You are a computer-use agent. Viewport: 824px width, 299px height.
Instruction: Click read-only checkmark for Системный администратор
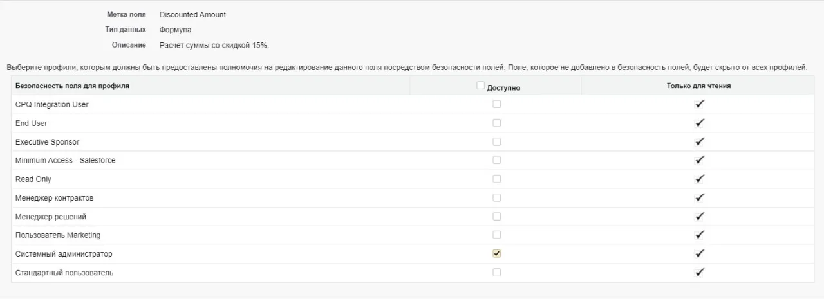[699, 253]
